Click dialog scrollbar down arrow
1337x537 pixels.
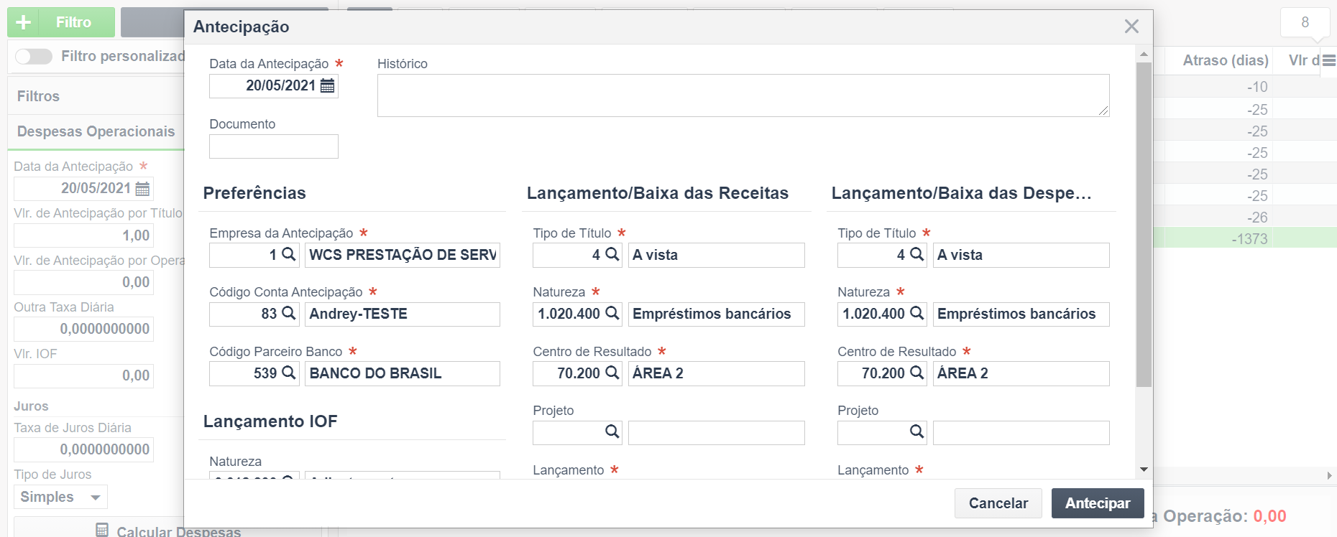point(1144,470)
